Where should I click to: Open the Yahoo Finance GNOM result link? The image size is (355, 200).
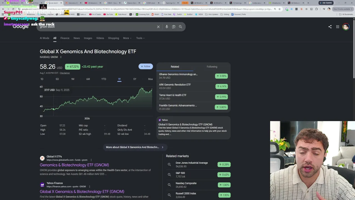click(82, 192)
